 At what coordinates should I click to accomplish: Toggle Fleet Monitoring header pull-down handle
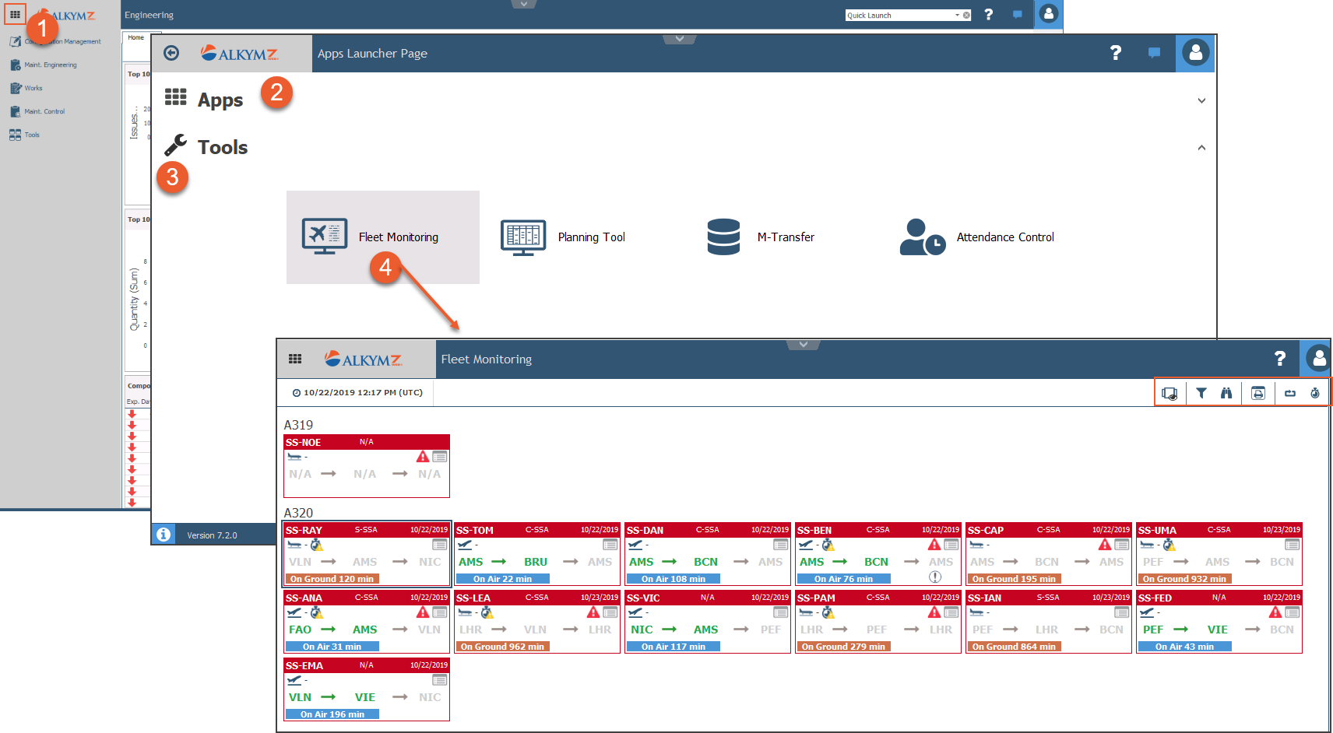[x=803, y=345]
